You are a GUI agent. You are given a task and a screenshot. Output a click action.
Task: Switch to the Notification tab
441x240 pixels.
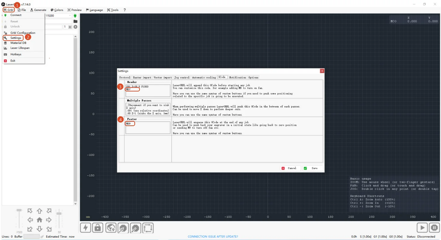237,77
